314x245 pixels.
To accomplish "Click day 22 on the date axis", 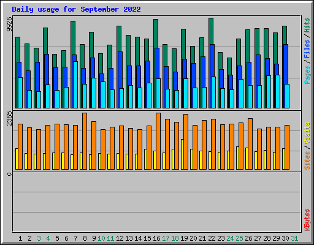I will click(x=212, y=238).
